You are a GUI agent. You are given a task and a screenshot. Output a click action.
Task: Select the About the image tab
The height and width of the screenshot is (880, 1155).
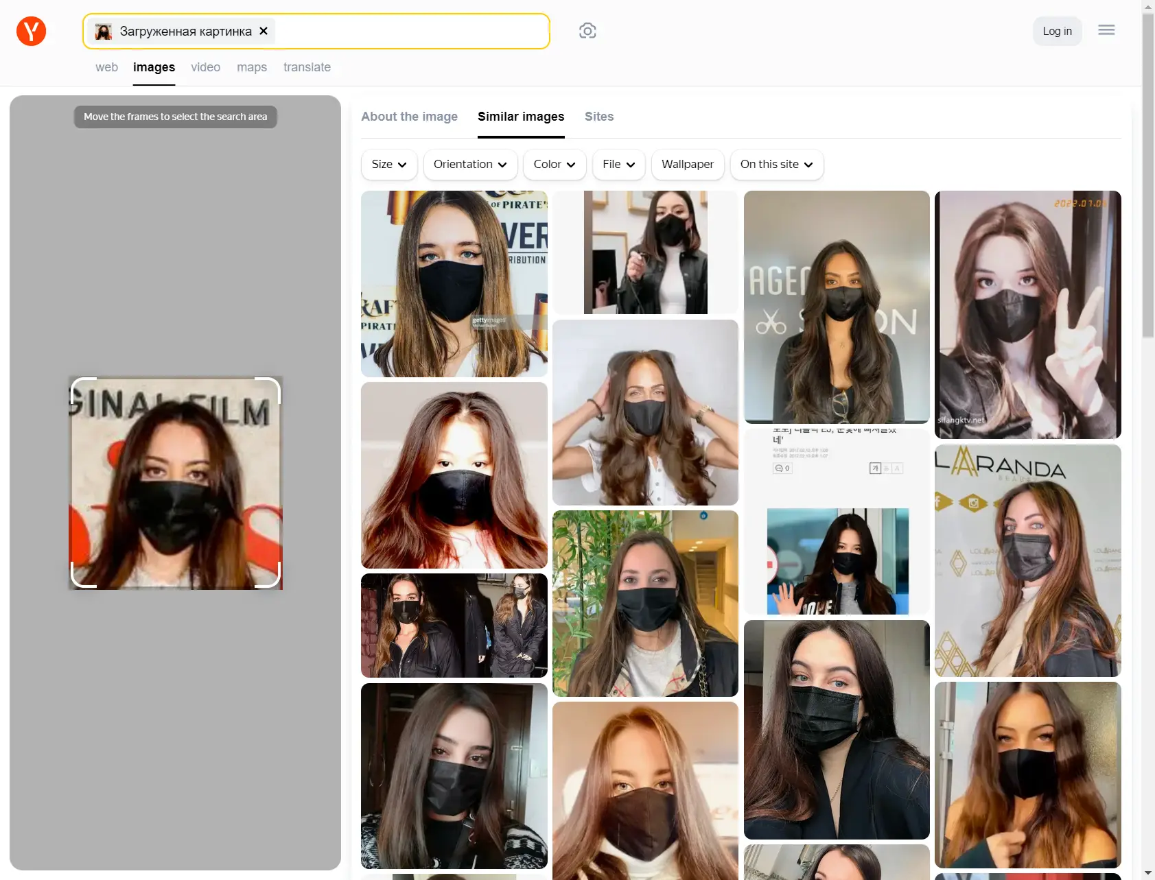pyautogui.click(x=409, y=117)
